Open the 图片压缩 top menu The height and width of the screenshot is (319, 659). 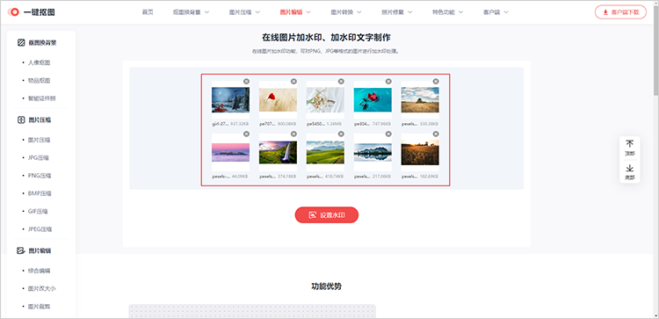[244, 12]
